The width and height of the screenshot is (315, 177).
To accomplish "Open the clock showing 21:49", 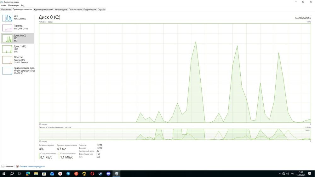I will point(301,174).
